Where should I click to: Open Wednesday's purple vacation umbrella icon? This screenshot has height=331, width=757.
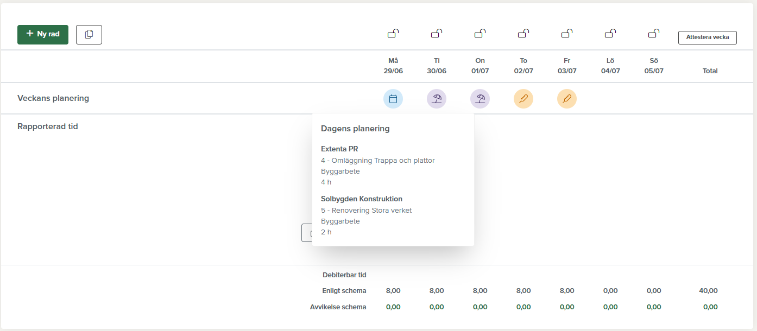click(480, 99)
